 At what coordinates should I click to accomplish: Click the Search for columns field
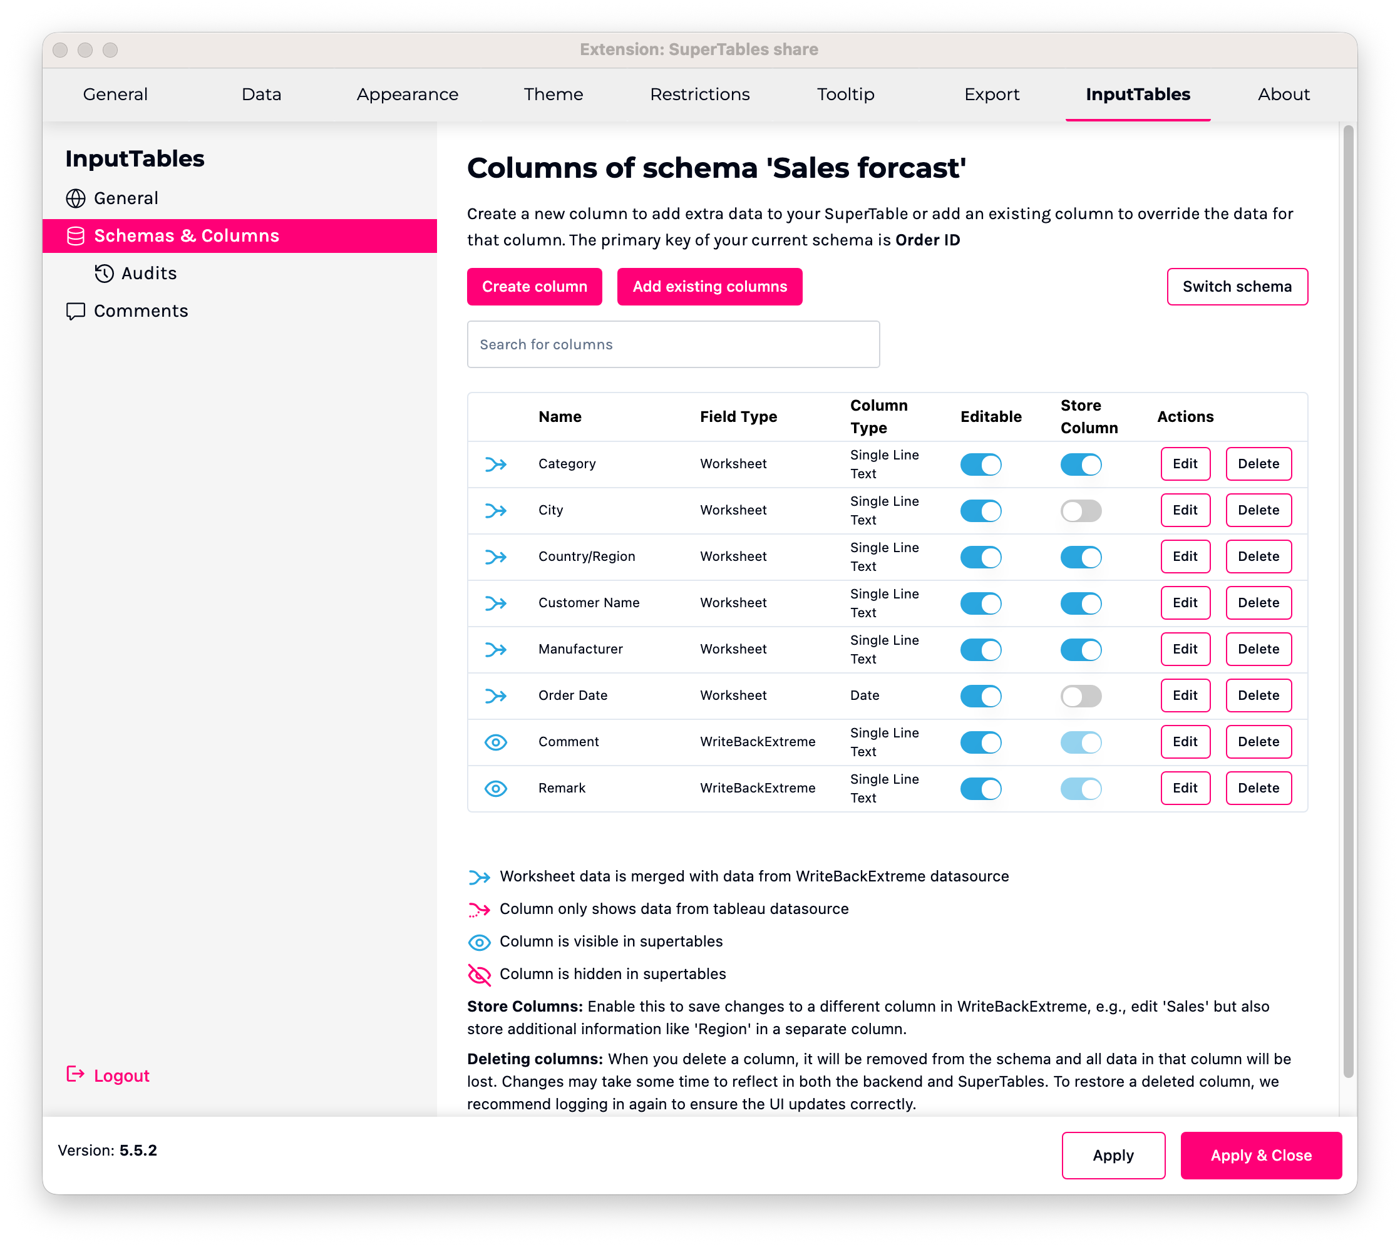tap(673, 345)
